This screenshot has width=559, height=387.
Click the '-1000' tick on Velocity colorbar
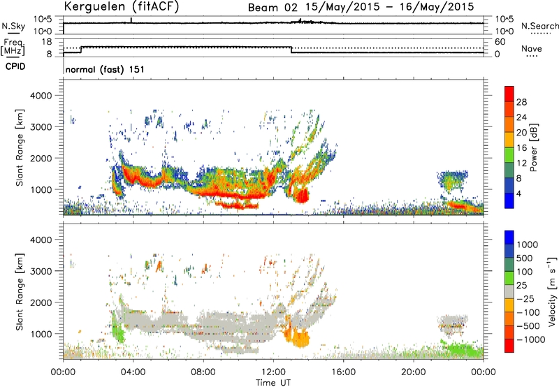coord(531,339)
